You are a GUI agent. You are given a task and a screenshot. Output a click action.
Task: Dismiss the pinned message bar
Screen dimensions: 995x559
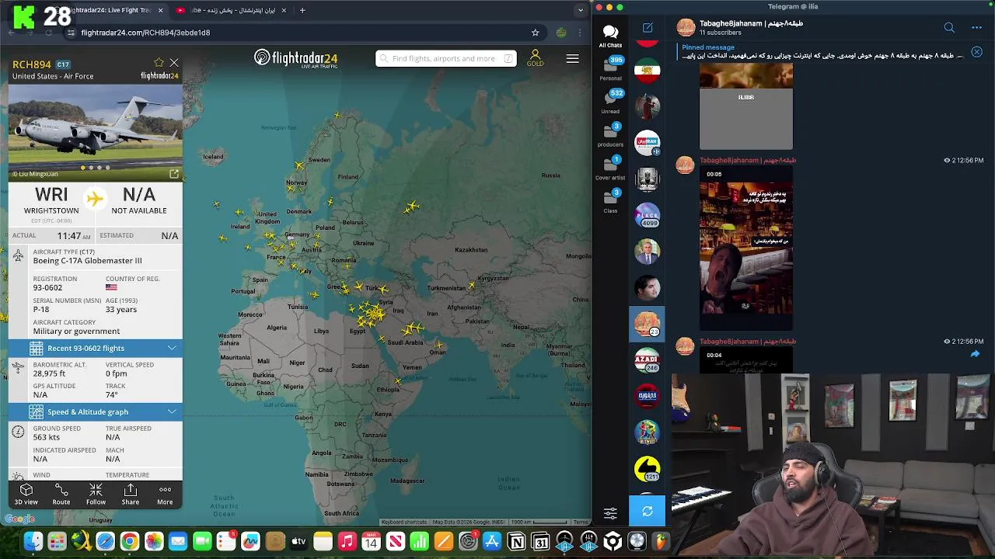[976, 52]
